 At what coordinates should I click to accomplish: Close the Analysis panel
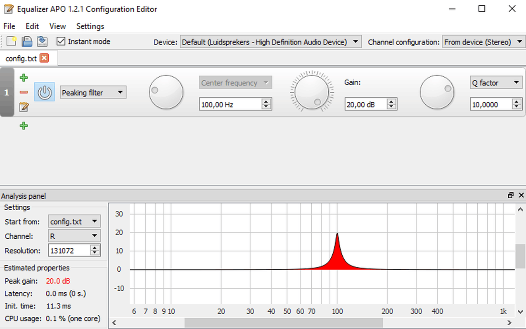point(521,195)
